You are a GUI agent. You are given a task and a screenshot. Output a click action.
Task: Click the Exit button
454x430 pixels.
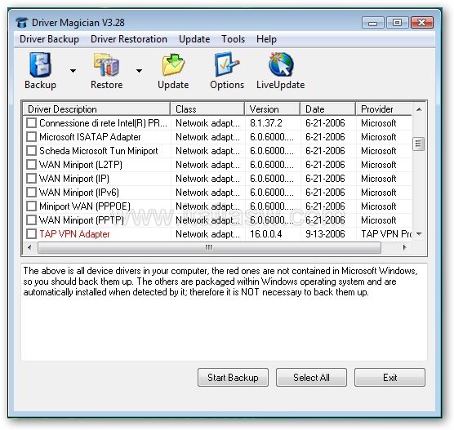pos(389,377)
